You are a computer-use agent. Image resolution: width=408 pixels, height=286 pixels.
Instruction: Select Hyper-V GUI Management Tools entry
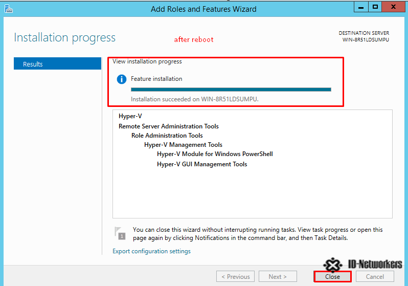(202, 164)
